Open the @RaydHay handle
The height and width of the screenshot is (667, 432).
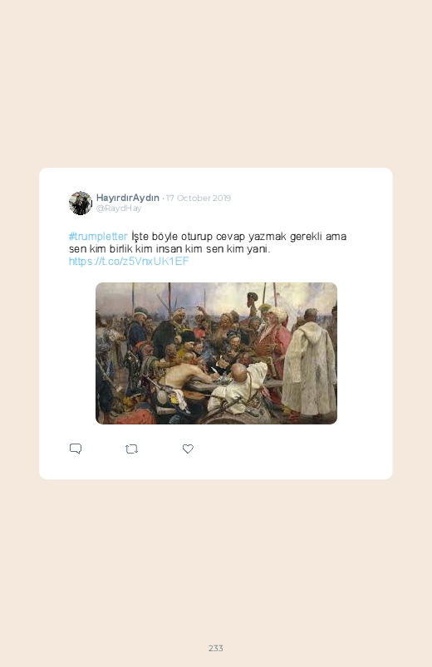[119, 208]
